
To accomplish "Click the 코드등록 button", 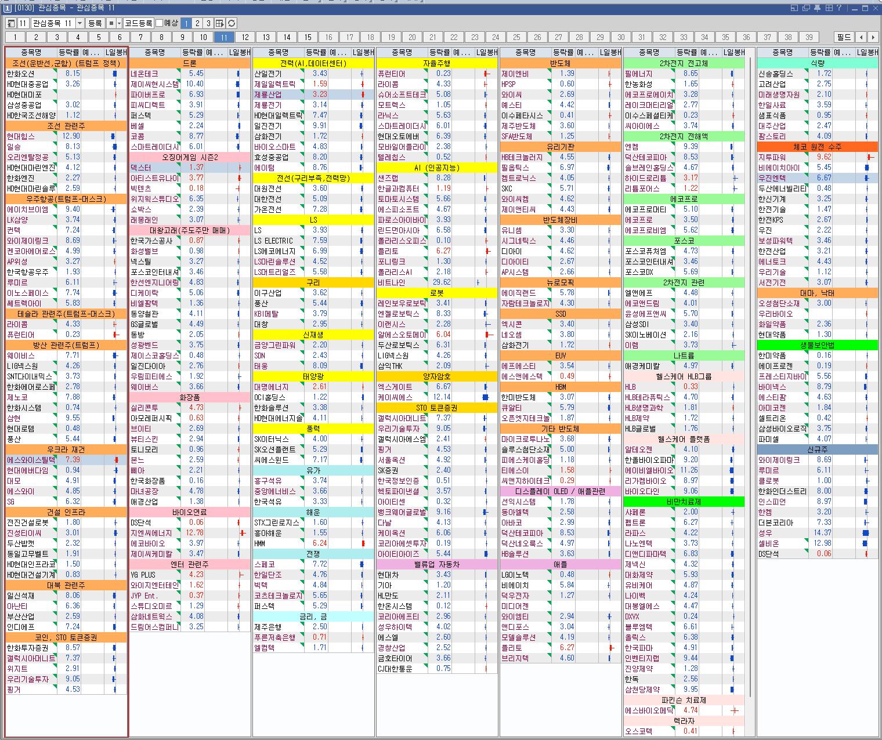I will [x=139, y=23].
